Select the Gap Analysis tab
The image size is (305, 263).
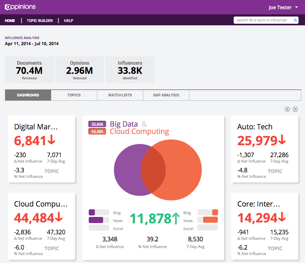[x=166, y=95]
